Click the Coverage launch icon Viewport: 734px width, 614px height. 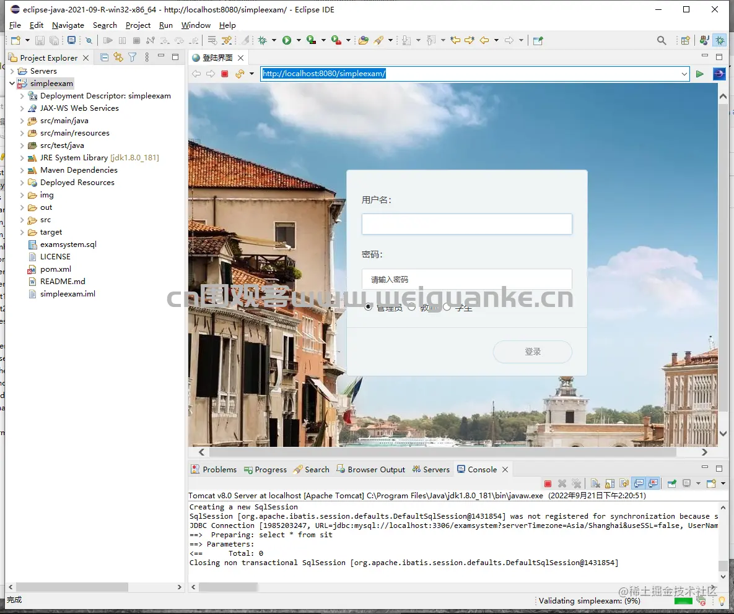coord(312,41)
